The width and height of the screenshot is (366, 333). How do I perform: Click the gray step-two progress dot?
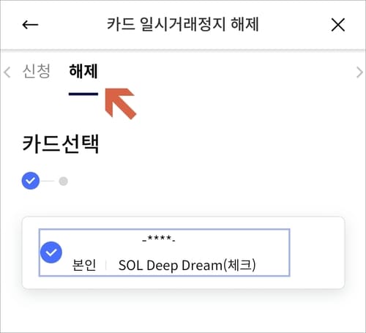click(63, 181)
